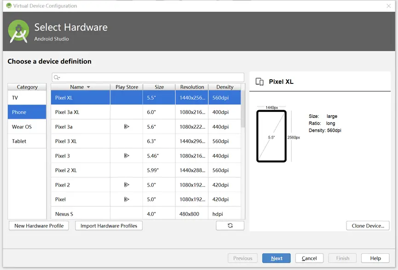Image resolution: width=398 pixels, height=270 pixels.
Task: Select the Pixel 3 XL device row
Action: 146,141
